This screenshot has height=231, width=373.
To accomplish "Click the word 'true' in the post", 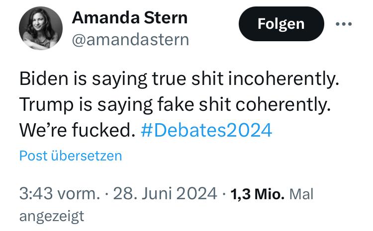I will coord(169,79).
